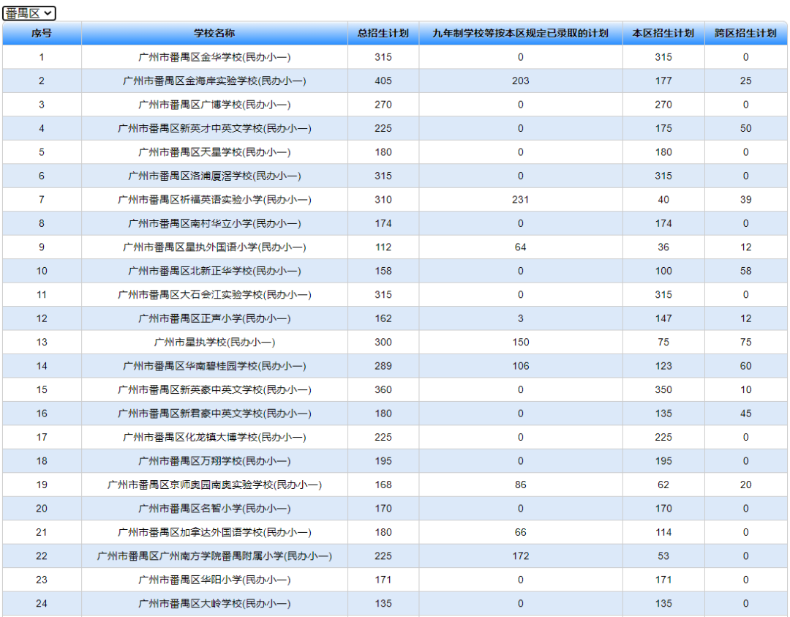
Task: Click total plan 405 for 金海岸实验学校
Action: 383,81
